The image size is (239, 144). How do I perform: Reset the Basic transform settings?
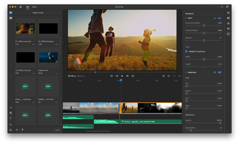(215, 18)
